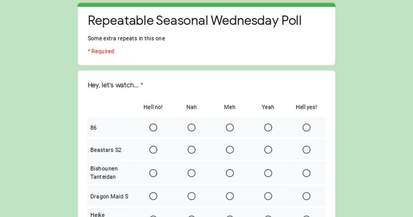413x217 pixels.
Task: Select 'Hell no!' for 86
Action: point(153,128)
